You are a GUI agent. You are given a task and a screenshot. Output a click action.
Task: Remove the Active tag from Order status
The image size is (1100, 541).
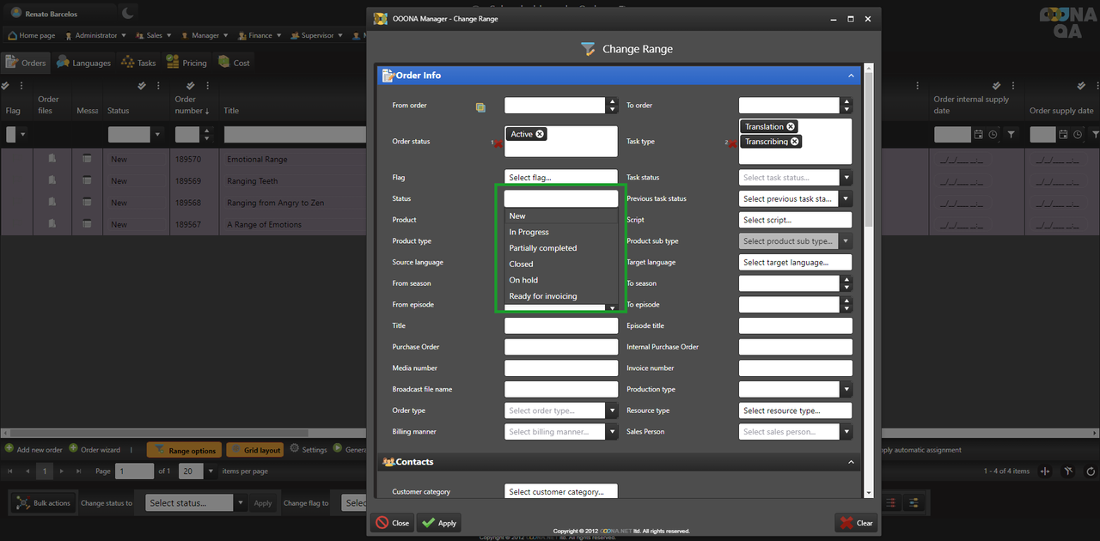(540, 134)
